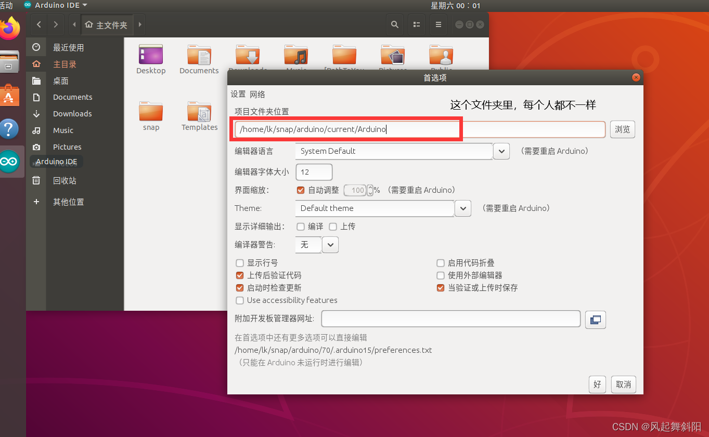Click the interface scale percentage stepper
Screen dimensions: 709x437
370,190
